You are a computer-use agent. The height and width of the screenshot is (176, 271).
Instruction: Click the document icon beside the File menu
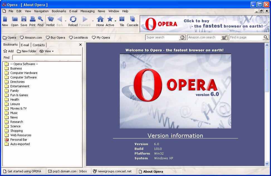tap(4, 11)
